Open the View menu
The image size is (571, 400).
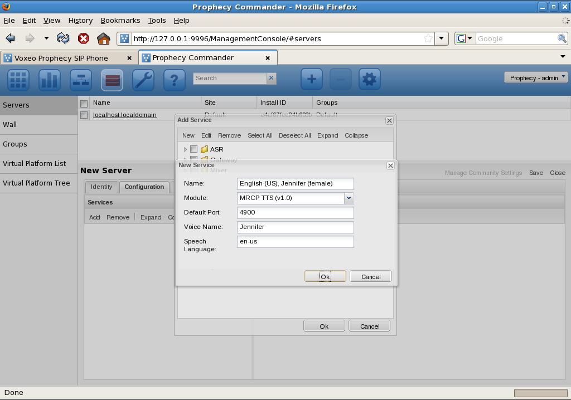point(52,21)
